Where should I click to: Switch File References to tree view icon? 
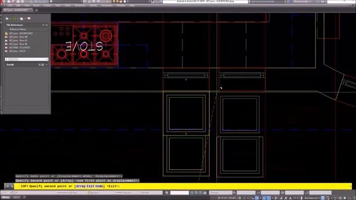(x=46, y=25)
